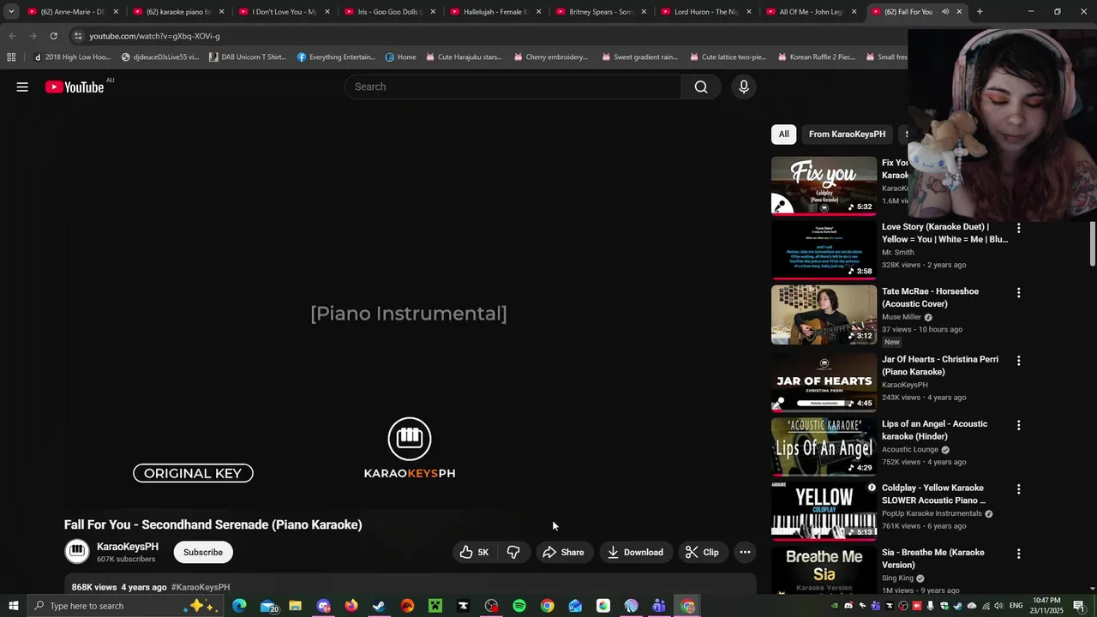The width and height of the screenshot is (1097, 617).
Task: Open options menu for Sia Breathe Me
Action: [1018, 554]
